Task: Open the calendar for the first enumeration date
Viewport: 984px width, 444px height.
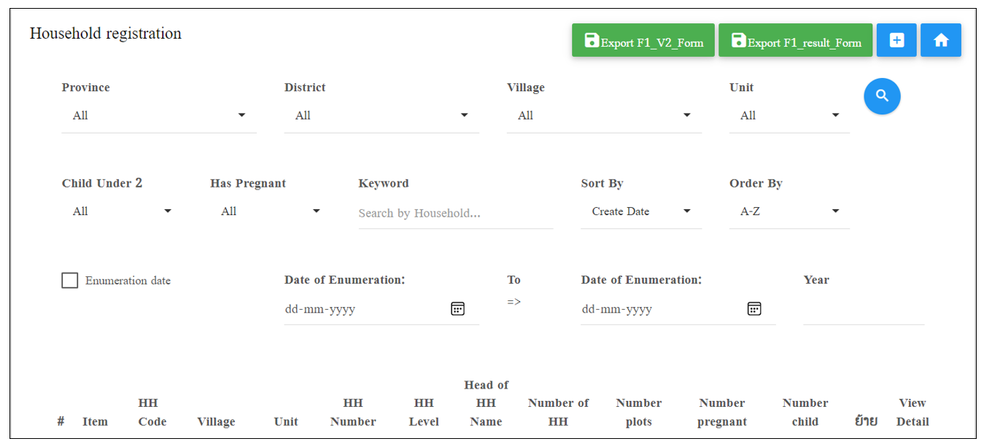Action: click(457, 308)
